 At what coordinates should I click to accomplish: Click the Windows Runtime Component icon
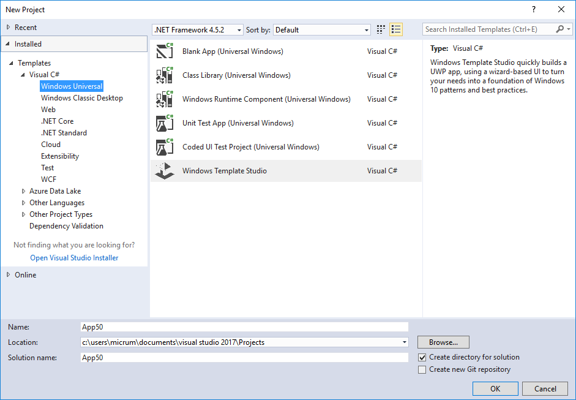pos(164,99)
